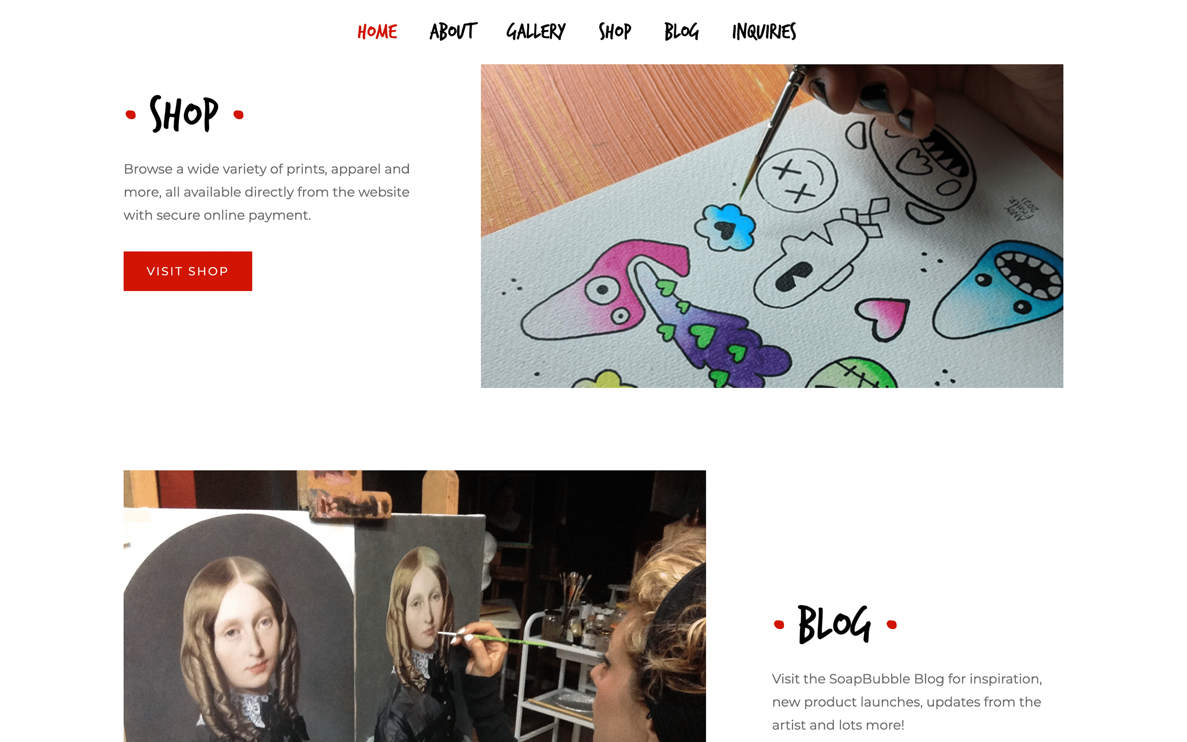Click red dot right of Shop heading
The image size is (1187, 742).
[238, 115]
